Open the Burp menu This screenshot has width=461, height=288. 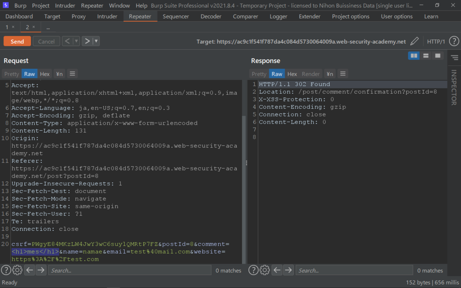point(20,5)
